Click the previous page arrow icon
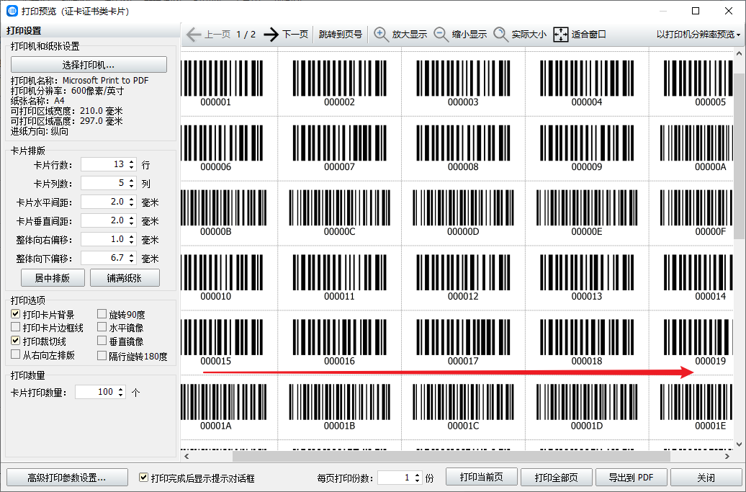 tap(194, 35)
